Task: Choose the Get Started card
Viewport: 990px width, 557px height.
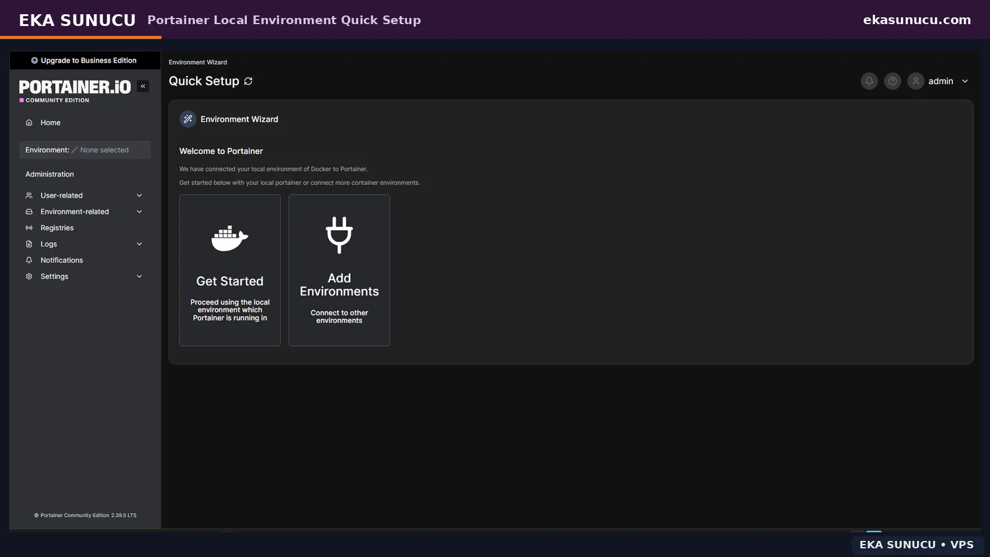Action: [230, 270]
